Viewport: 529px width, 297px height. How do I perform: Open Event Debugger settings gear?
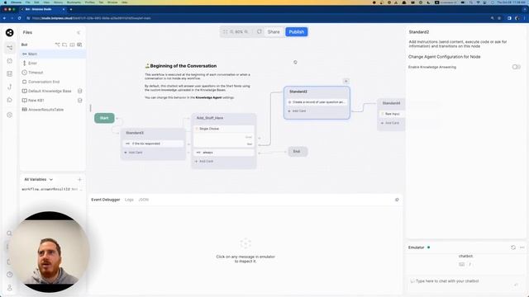click(x=397, y=200)
